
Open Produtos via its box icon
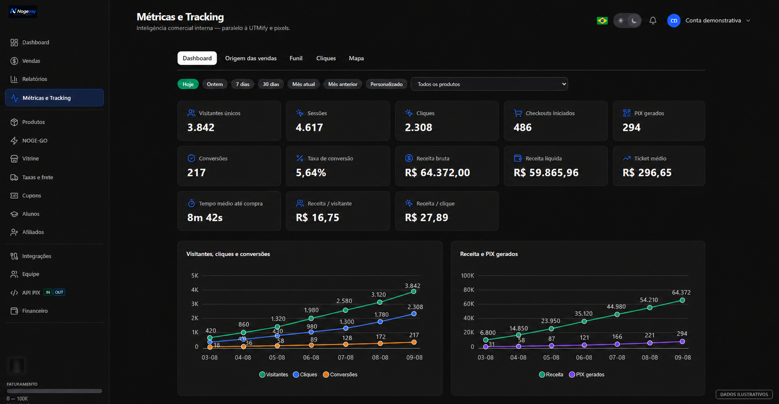click(14, 122)
